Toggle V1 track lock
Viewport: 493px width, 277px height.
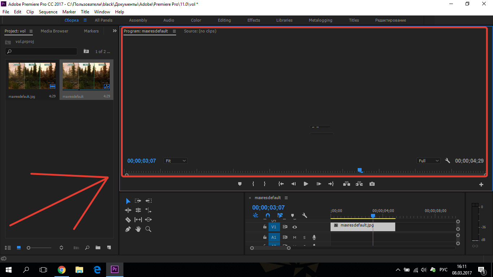click(265, 227)
